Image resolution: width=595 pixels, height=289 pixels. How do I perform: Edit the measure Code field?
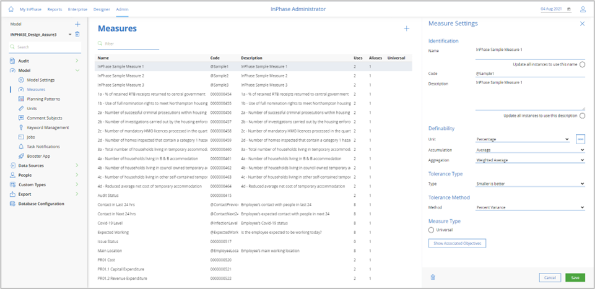coord(530,74)
